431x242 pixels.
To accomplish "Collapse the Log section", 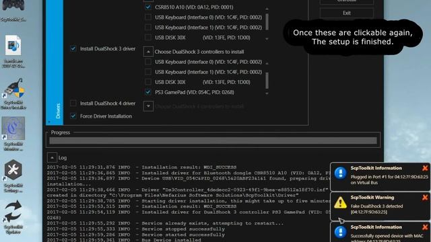I will [x=52, y=157].
